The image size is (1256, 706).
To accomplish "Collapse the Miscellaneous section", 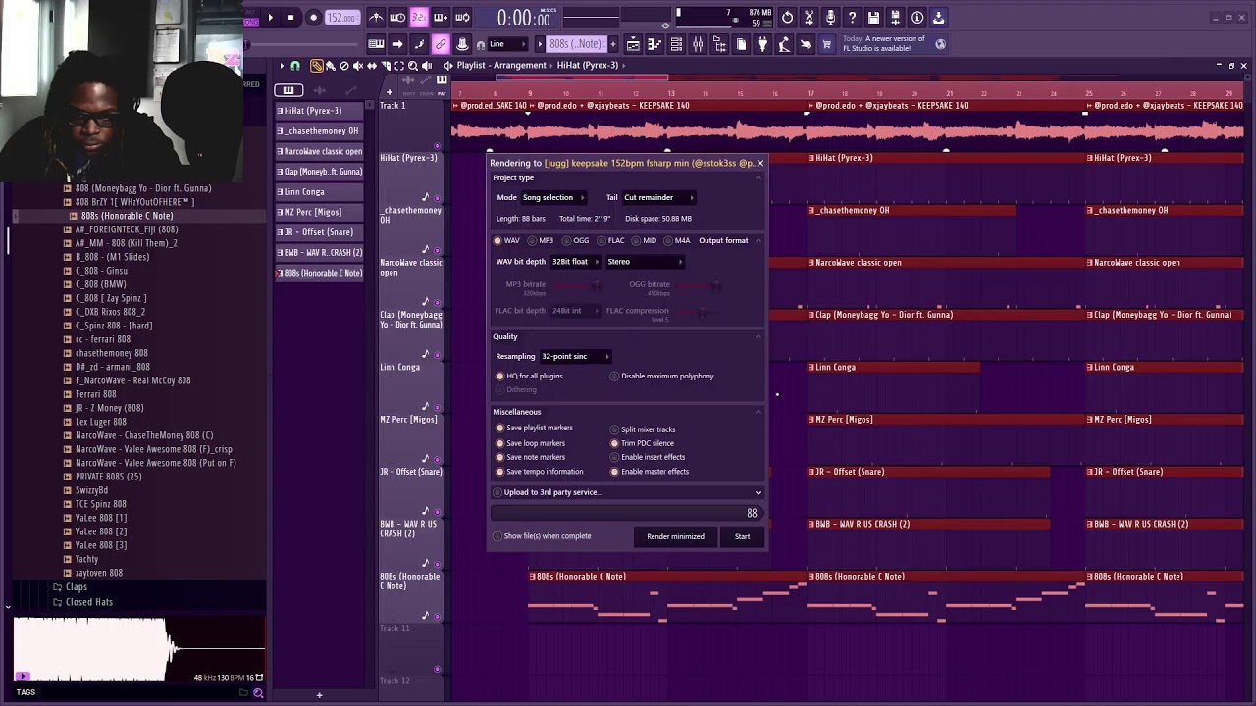I will [758, 412].
